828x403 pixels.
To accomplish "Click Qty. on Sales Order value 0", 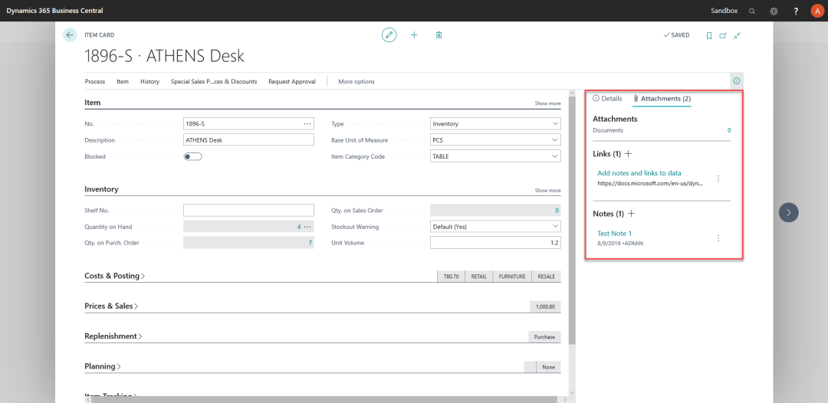I will [x=557, y=211].
